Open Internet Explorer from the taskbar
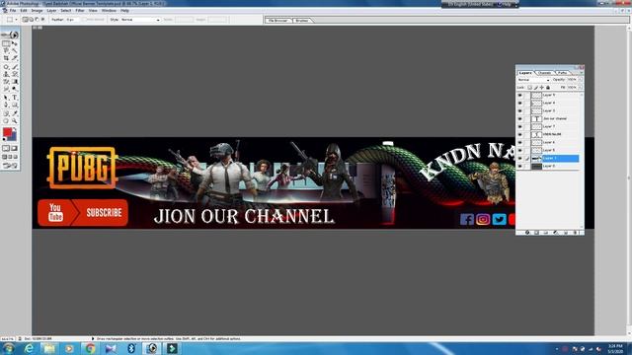 [29, 348]
